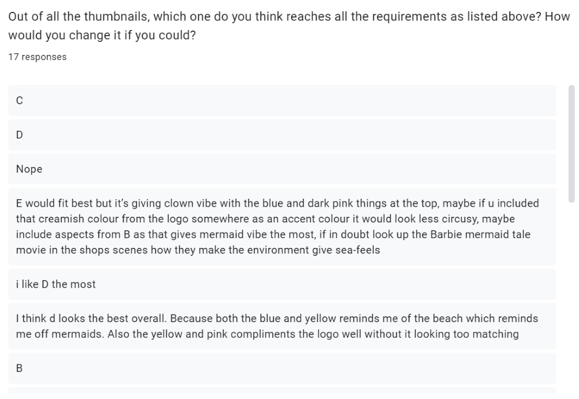Select the response reading "B"
Viewport: 579px width, 399px height.
click(282, 368)
